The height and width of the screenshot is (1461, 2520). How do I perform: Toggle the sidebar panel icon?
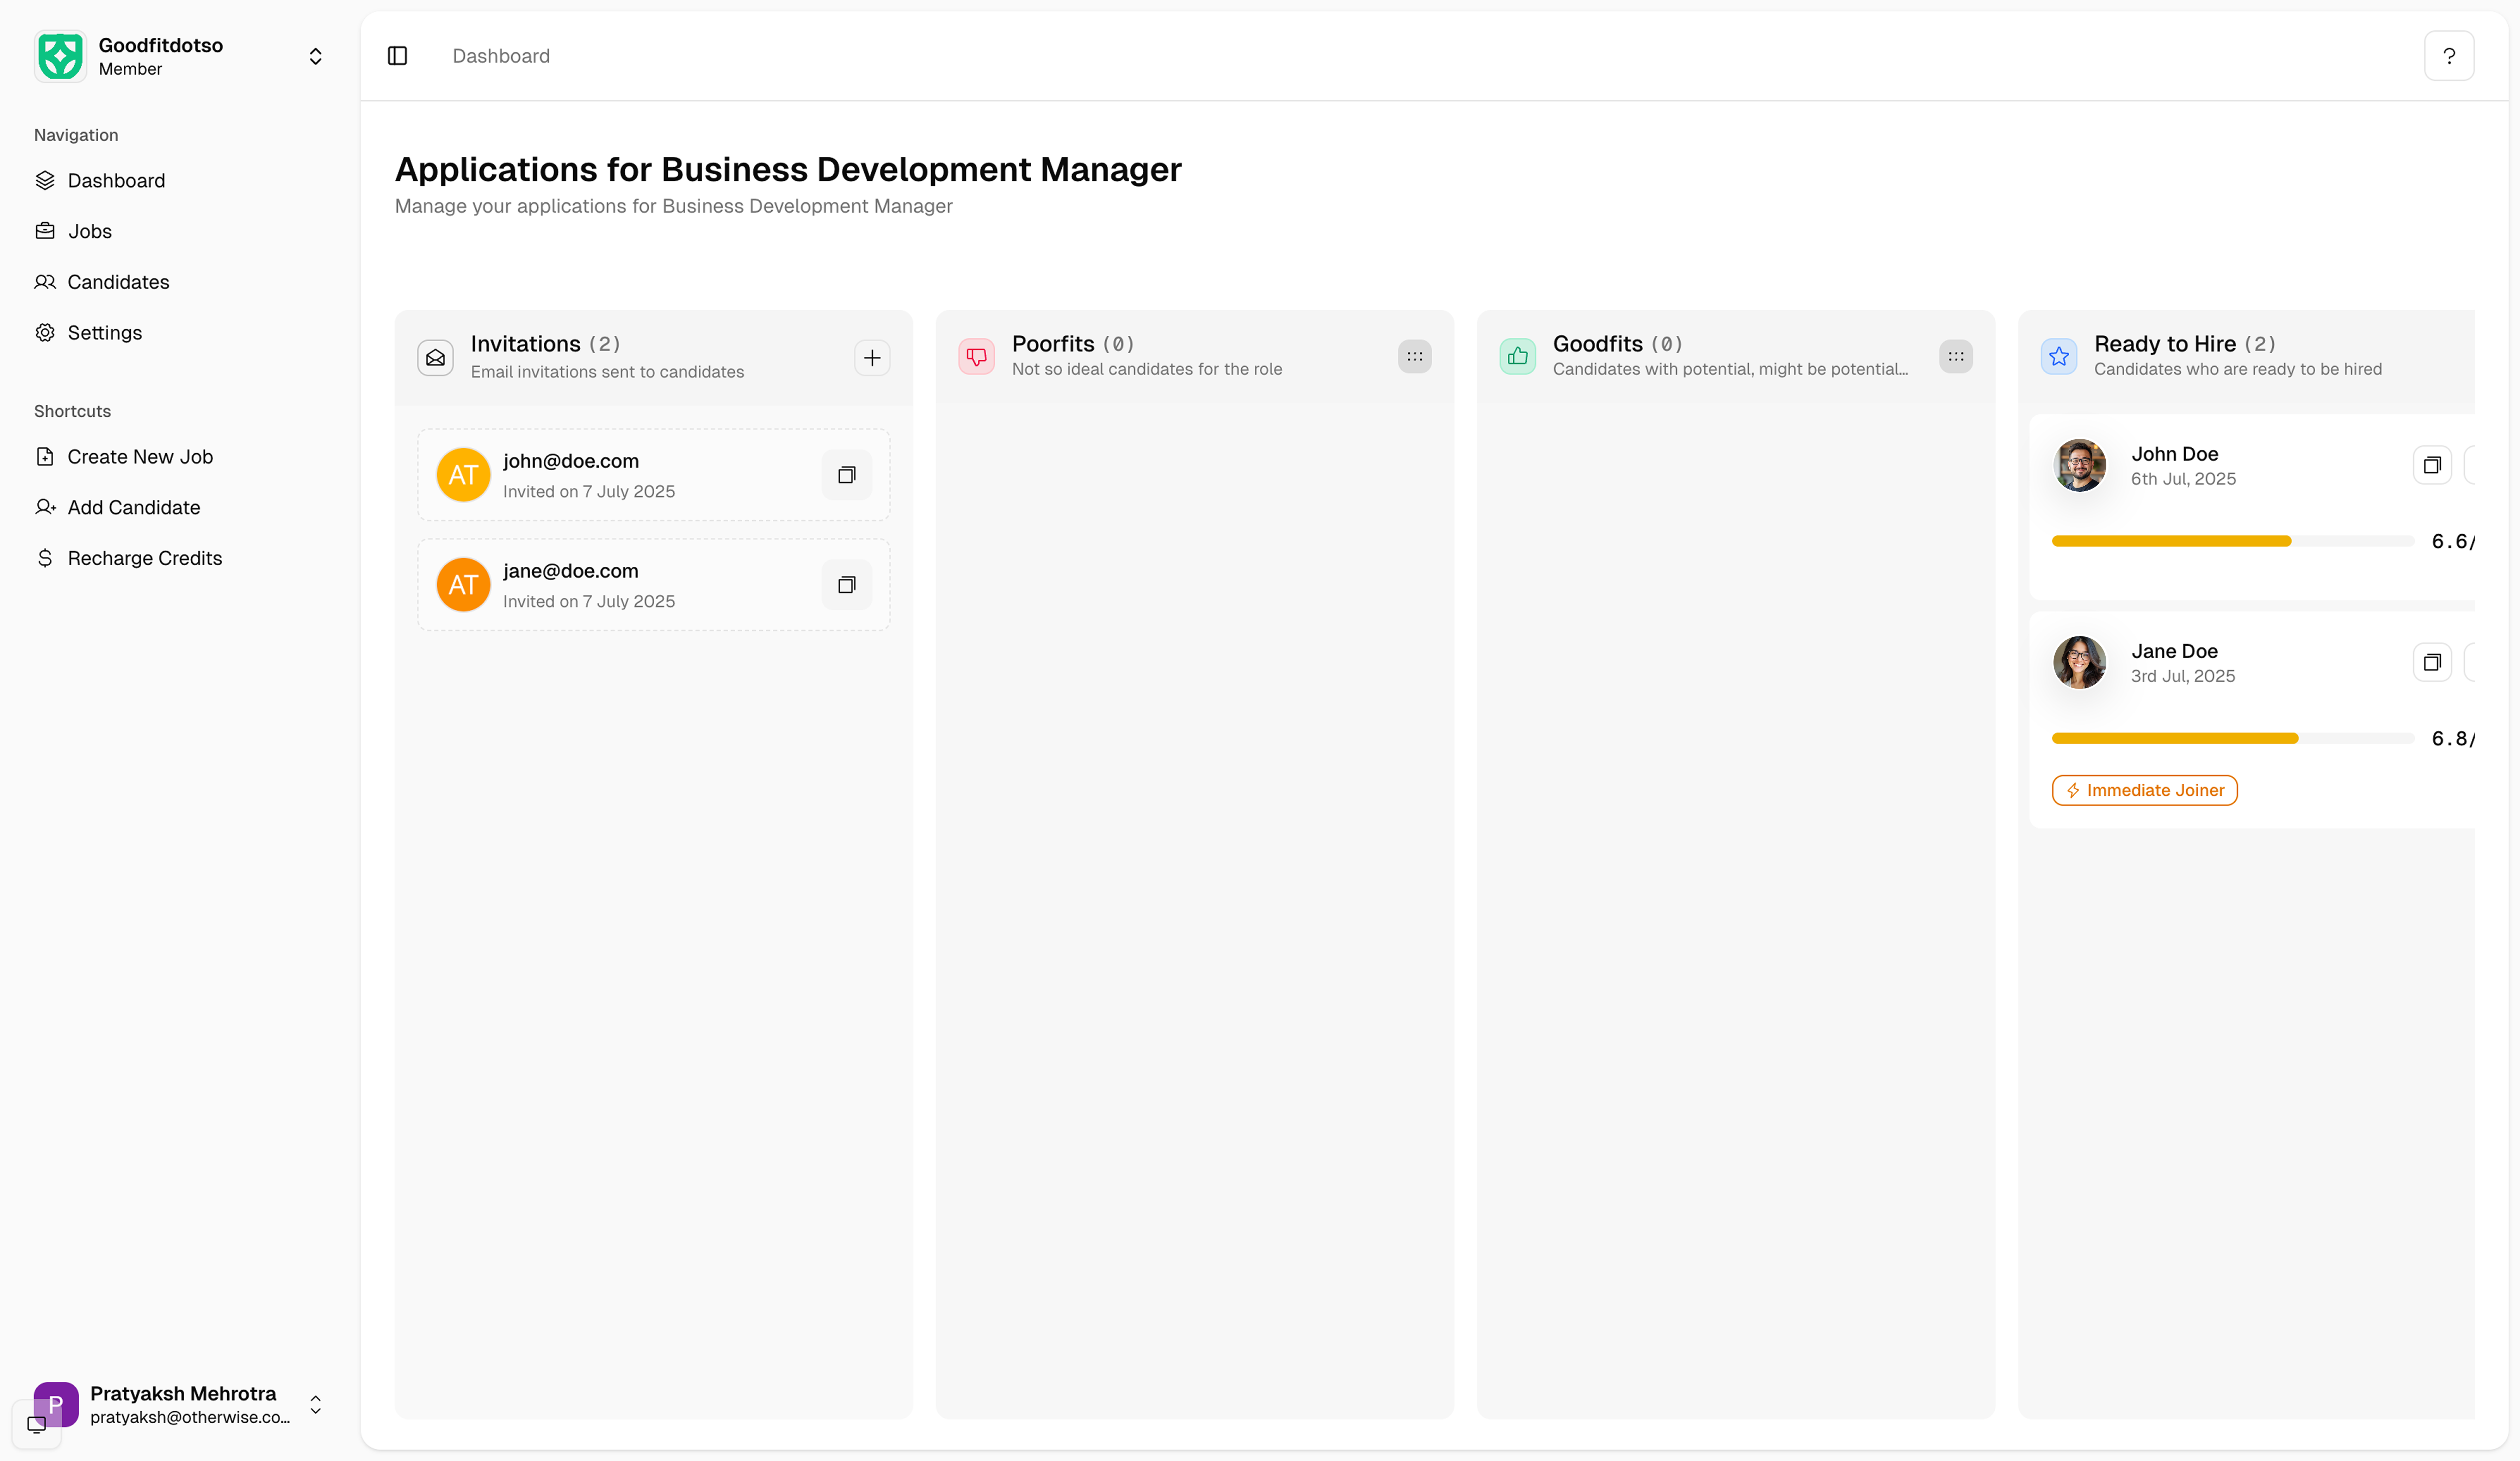pyautogui.click(x=397, y=56)
